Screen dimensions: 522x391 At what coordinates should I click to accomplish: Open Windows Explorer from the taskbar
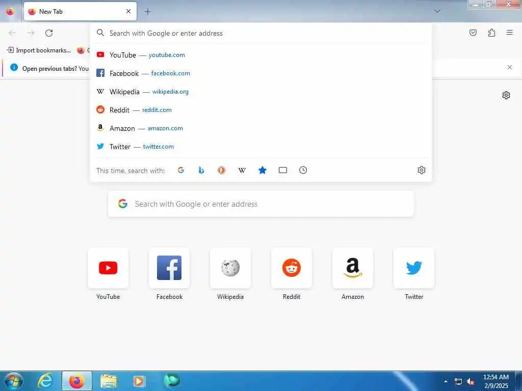[x=109, y=381]
